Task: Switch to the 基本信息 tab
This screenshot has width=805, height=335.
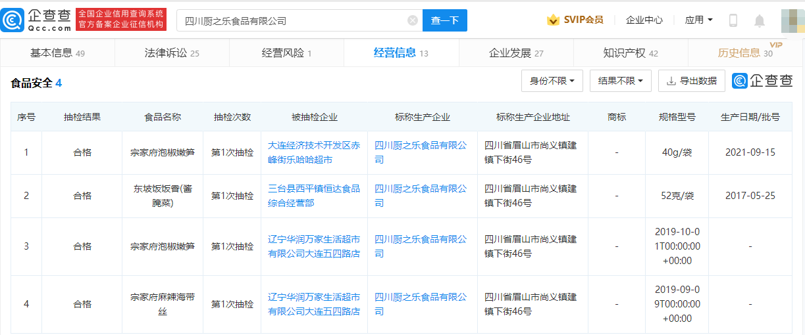Action: click(57, 53)
